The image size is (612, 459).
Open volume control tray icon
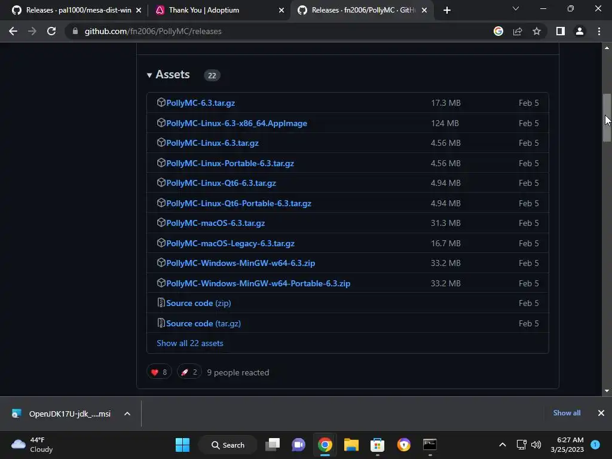[x=536, y=445]
